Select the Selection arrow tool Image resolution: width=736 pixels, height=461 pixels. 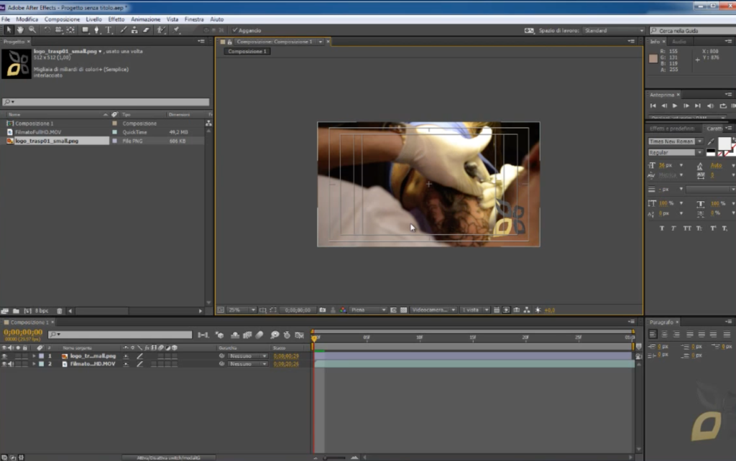[9, 30]
